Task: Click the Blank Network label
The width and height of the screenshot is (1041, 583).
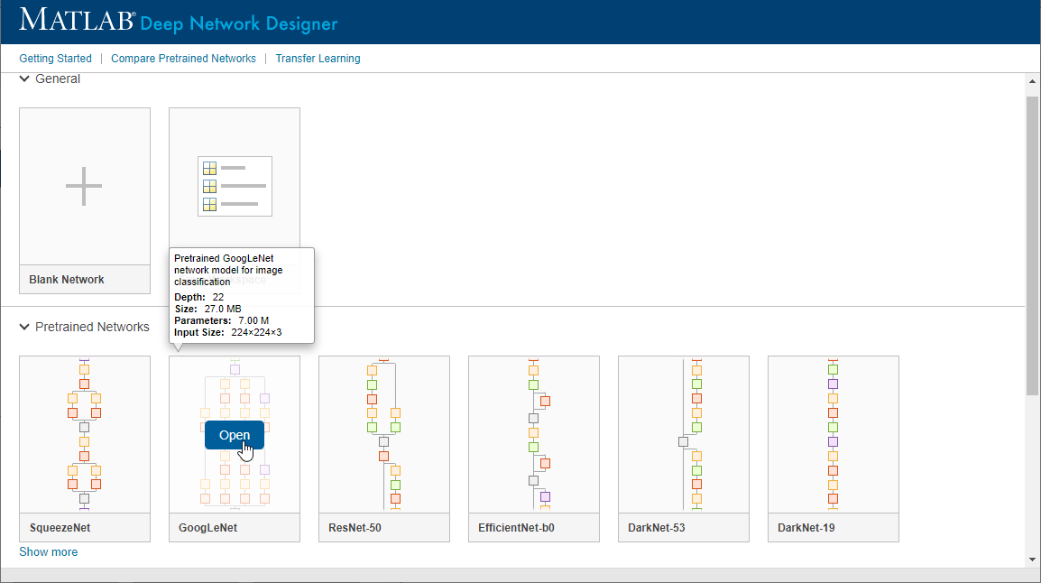Action: 67,280
